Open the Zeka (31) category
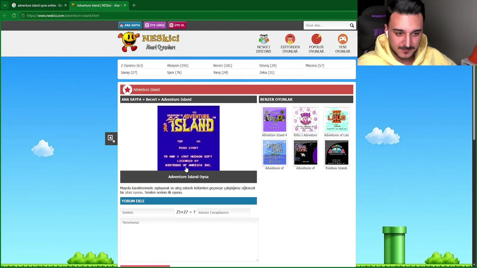 coord(267,73)
